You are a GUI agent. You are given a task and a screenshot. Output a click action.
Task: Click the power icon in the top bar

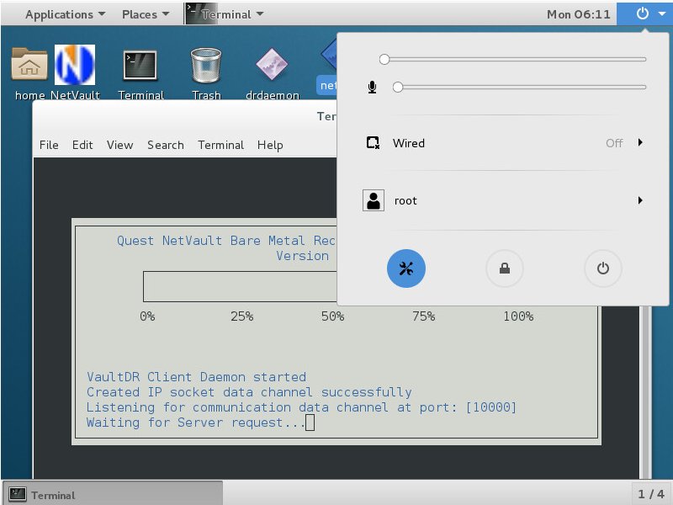[x=642, y=13]
